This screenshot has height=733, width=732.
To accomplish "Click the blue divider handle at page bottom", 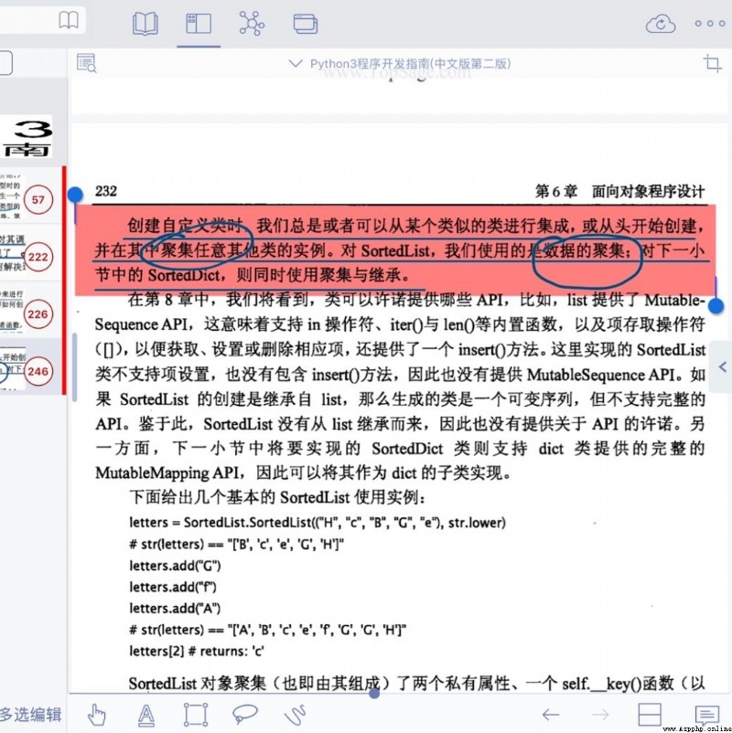I will [374, 694].
